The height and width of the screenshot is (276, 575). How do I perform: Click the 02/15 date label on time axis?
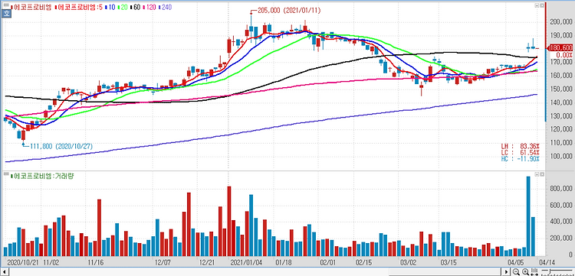click(x=363, y=262)
